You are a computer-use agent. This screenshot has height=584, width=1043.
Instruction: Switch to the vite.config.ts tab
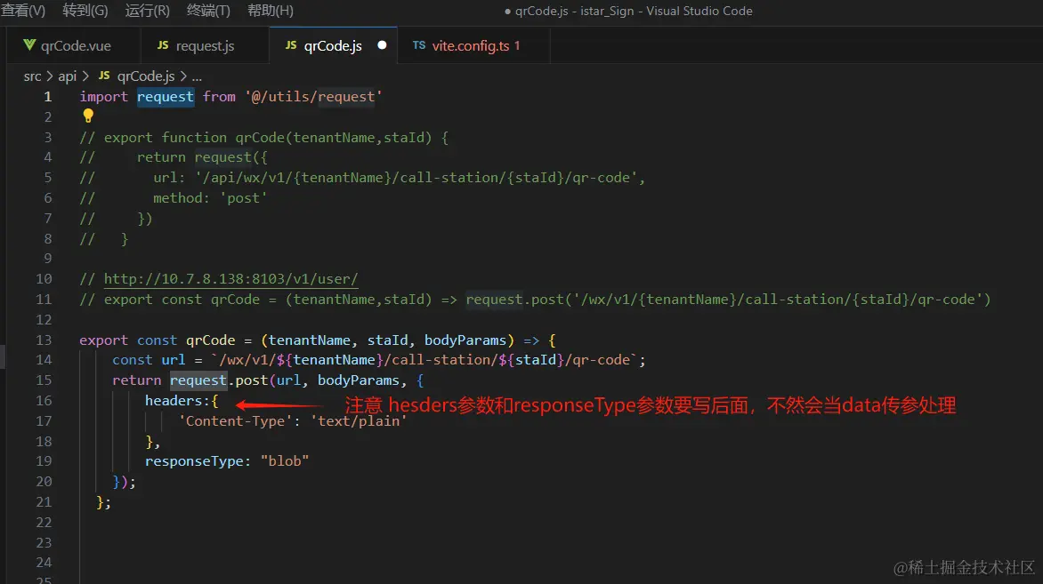[x=473, y=45]
